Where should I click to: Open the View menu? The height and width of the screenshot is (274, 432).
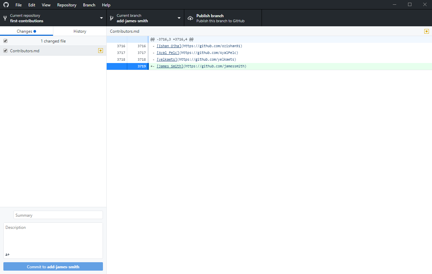coord(46,5)
